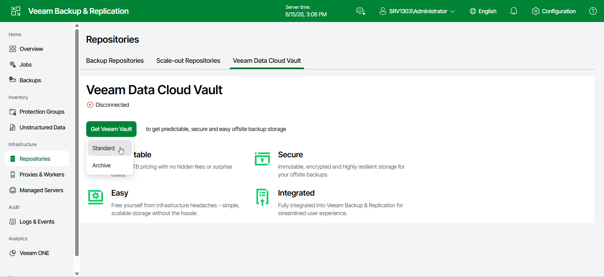Click the sidebar scroll down arrow
This screenshot has width=604, height=277.
(x=77, y=274)
